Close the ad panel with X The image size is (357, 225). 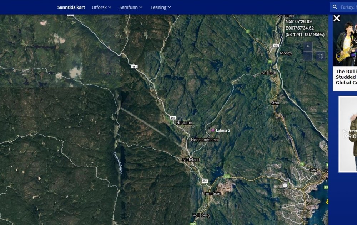tap(337, 18)
